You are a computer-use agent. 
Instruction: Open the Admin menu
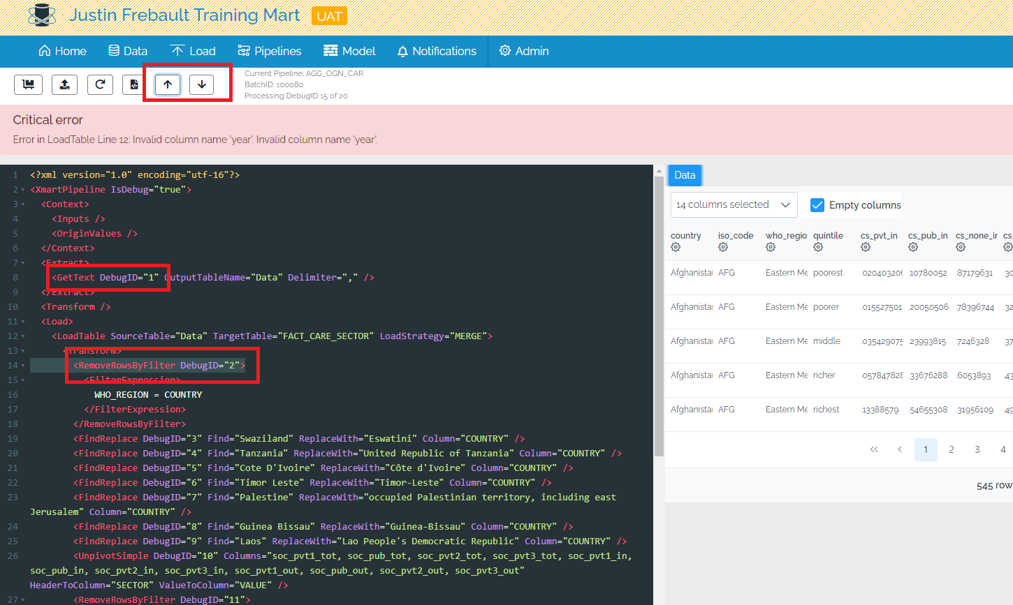(x=524, y=51)
